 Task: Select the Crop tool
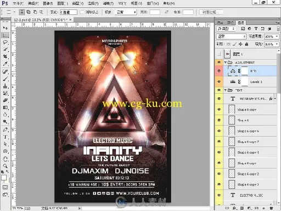[5, 57]
